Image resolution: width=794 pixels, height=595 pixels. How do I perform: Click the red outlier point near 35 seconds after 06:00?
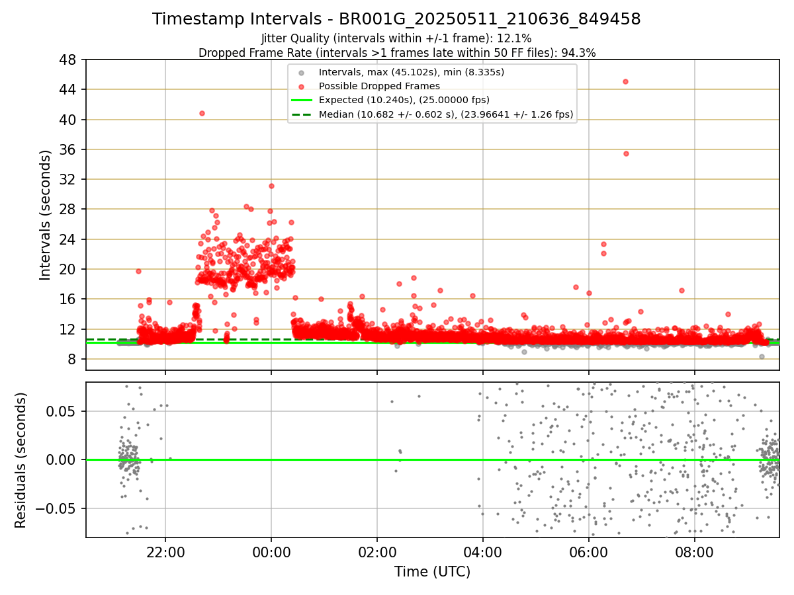pyautogui.click(x=626, y=153)
